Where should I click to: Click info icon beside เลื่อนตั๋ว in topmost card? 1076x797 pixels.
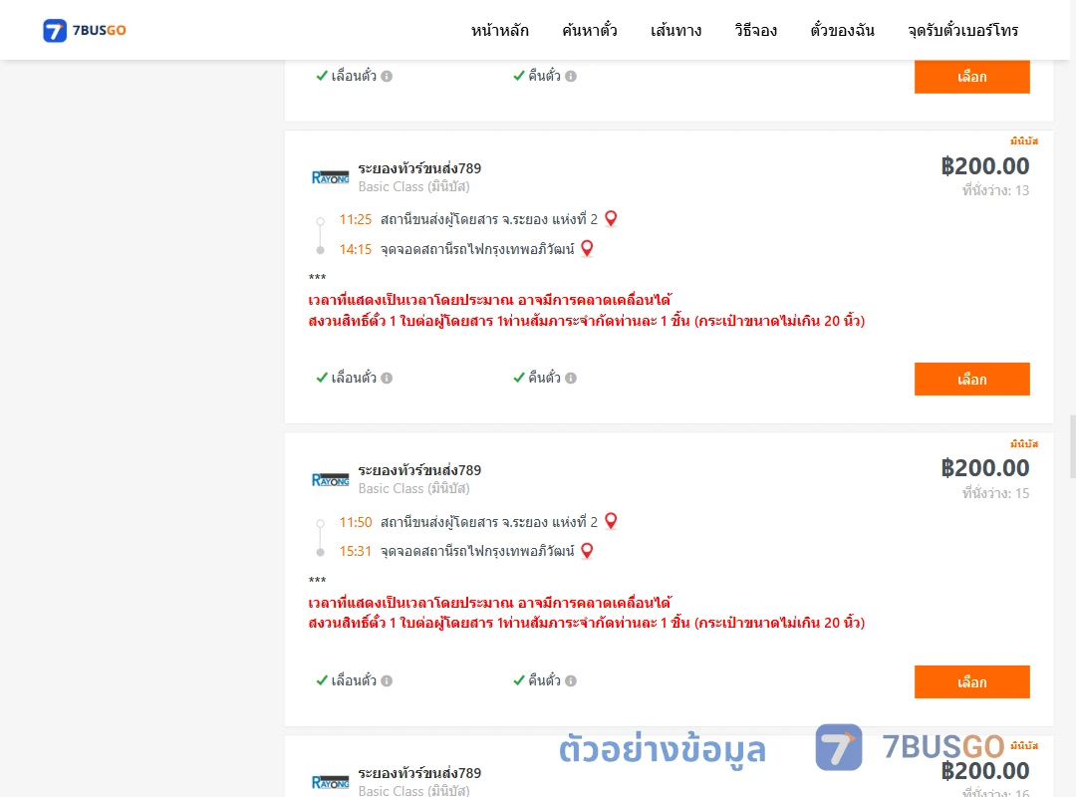coord(387,76)
